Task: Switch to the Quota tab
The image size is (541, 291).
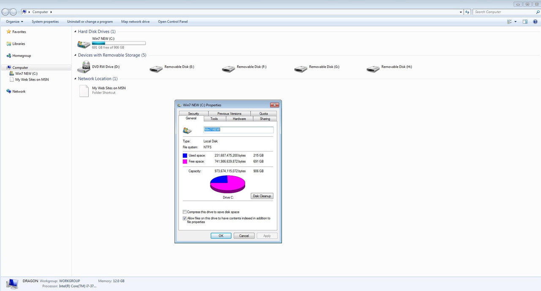Action: click(263, 113)
